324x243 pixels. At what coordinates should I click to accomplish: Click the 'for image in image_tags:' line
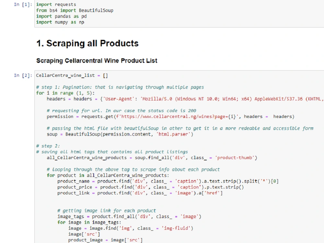click(89, 222)
